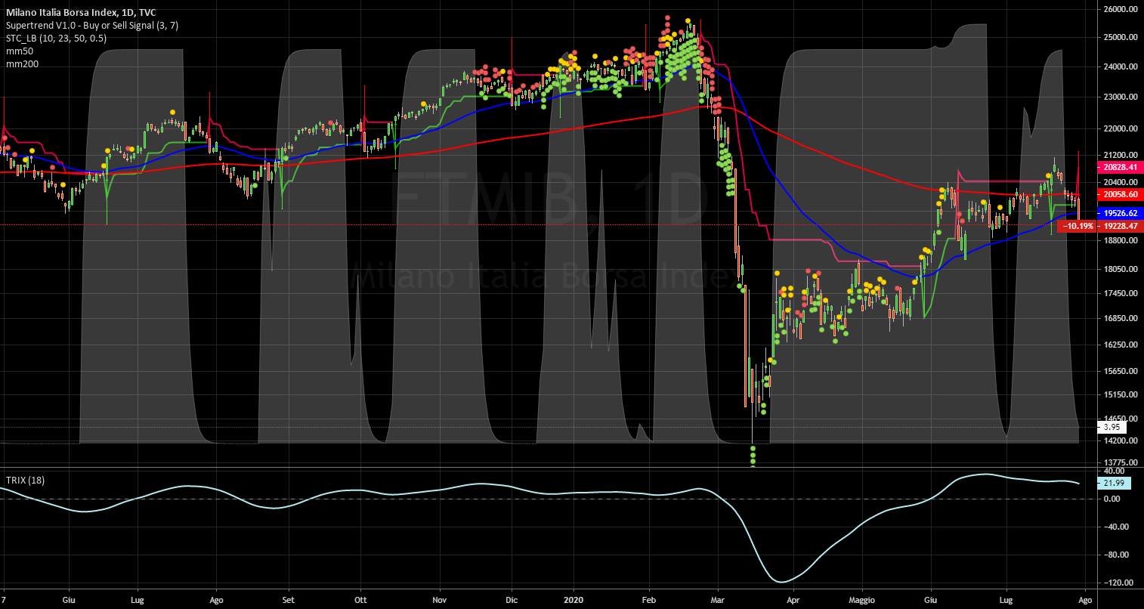Click the -120.00 TRIX axis label

tap(1118, 583)
